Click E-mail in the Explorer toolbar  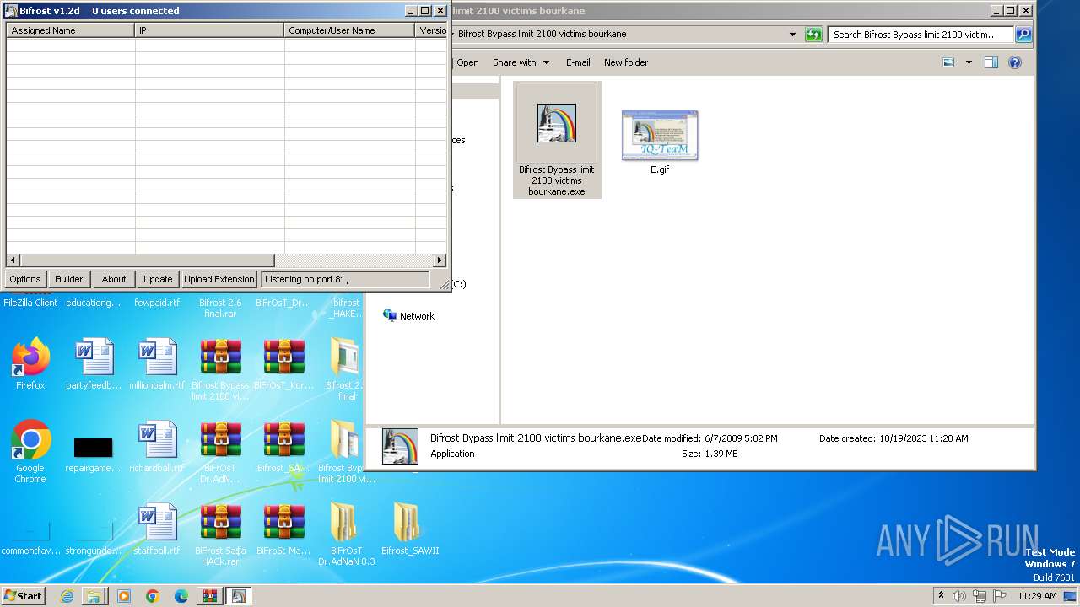pyautogui.click(x=578, y=62)
